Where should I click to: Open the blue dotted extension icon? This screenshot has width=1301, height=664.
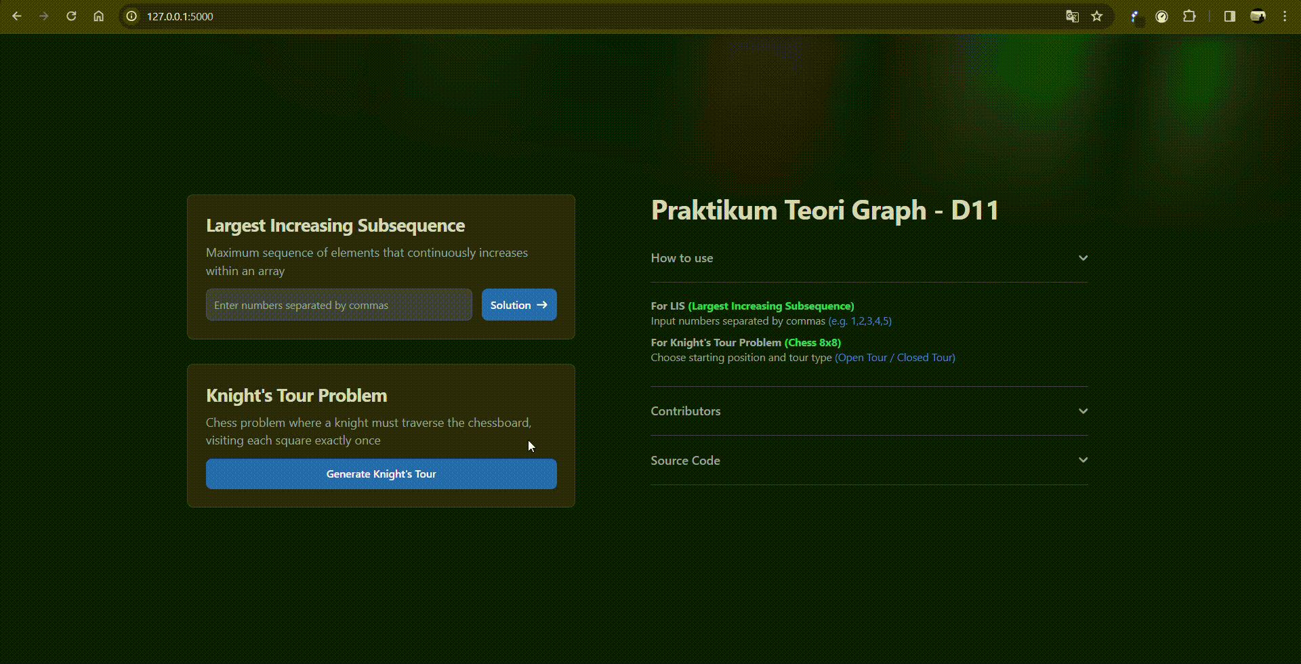[1135, 16]
